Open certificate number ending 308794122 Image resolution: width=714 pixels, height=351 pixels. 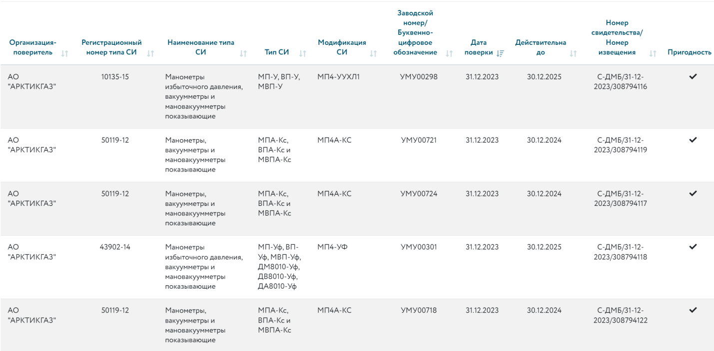619,315
